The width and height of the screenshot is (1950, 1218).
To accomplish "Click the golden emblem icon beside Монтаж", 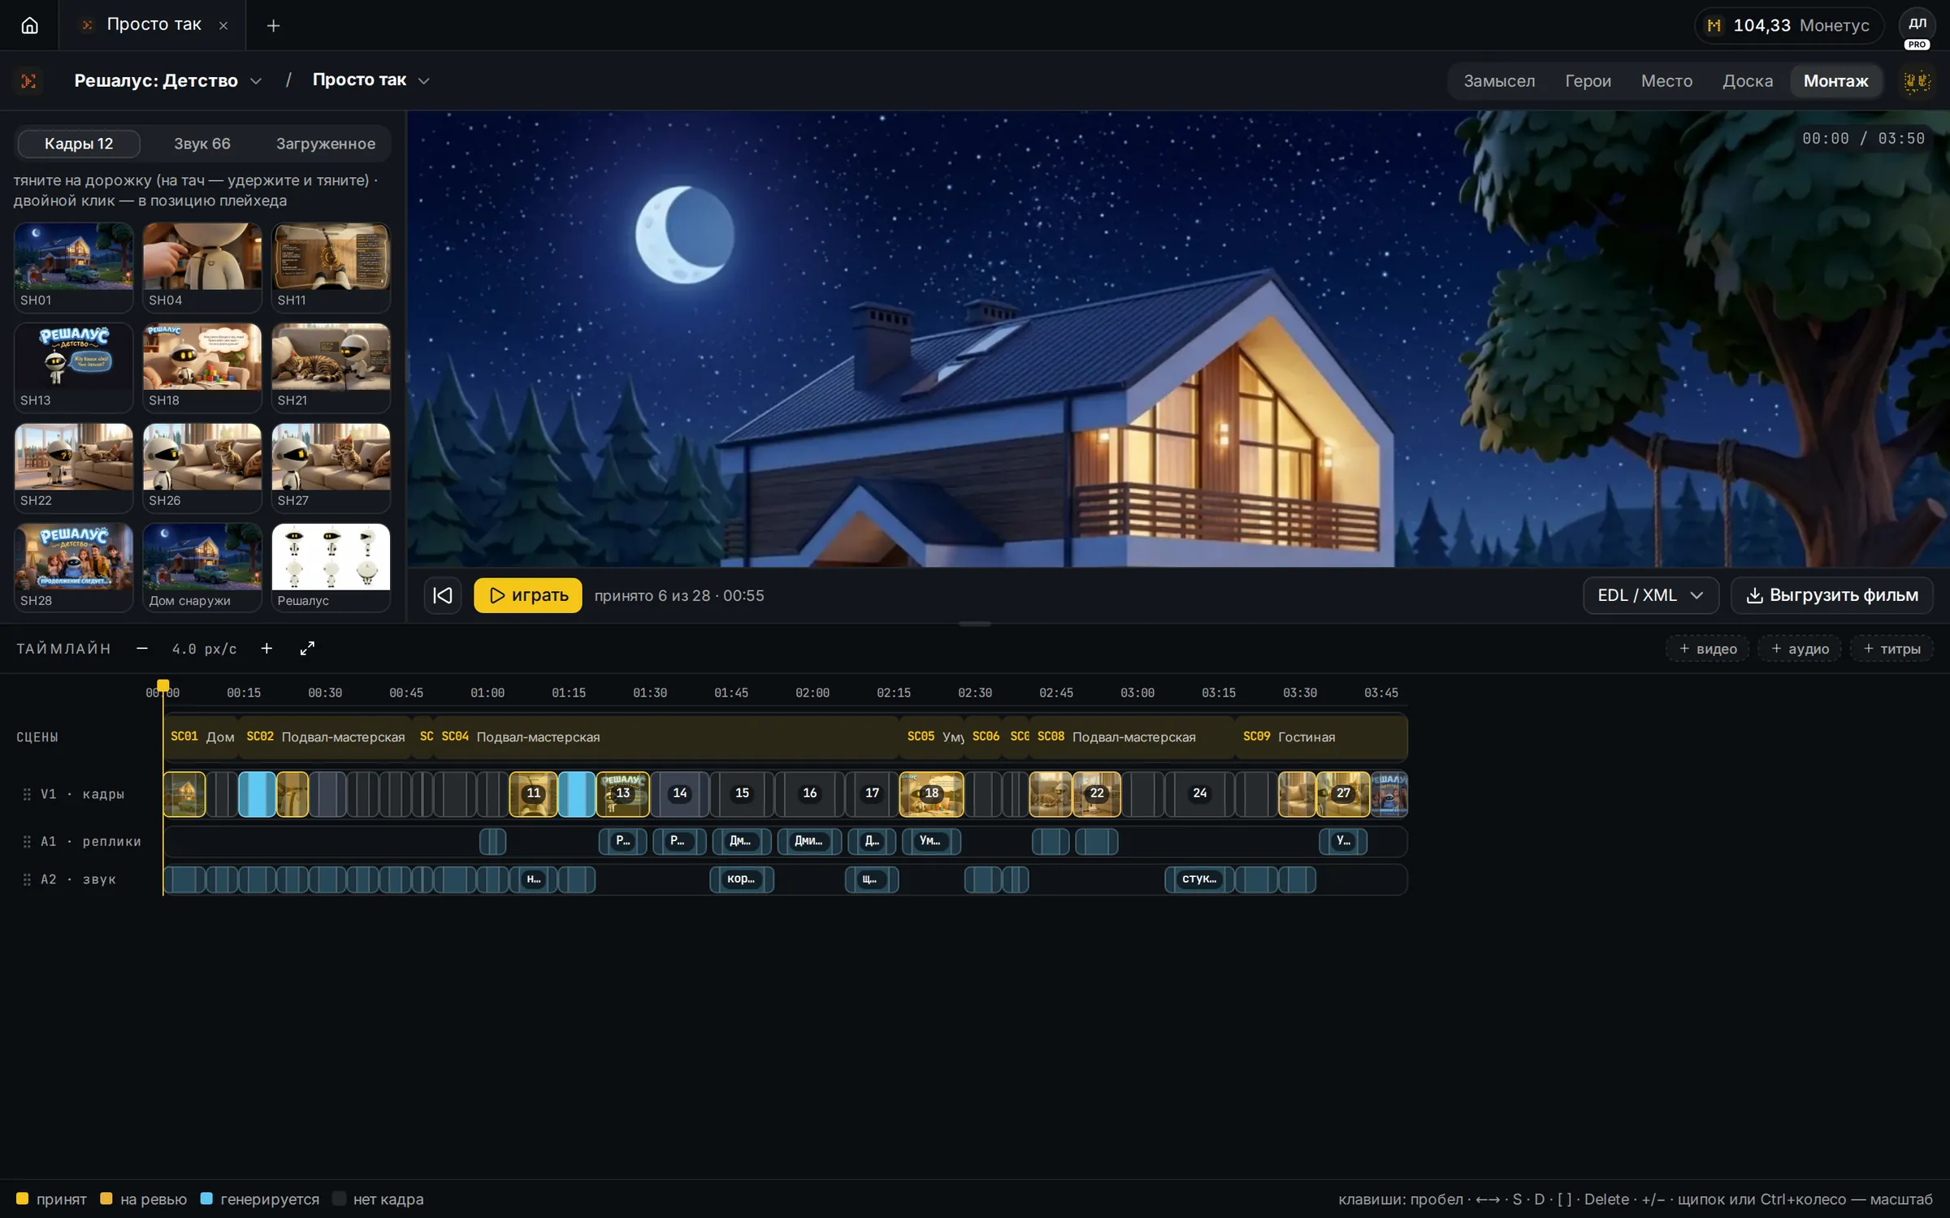I will (1917, 80).
